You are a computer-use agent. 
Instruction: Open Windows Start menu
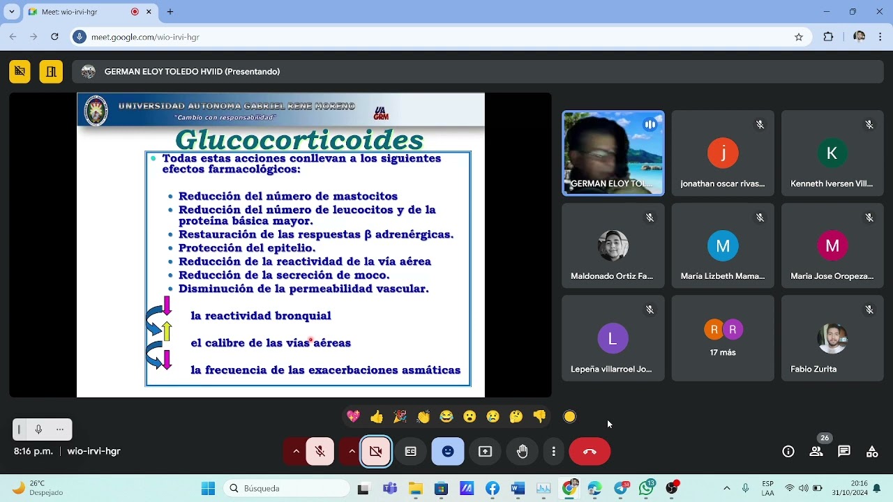point(208,489)
